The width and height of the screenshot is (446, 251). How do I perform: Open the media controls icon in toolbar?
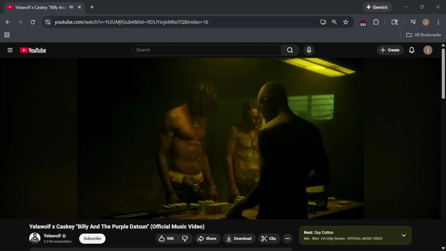(413, 22)
